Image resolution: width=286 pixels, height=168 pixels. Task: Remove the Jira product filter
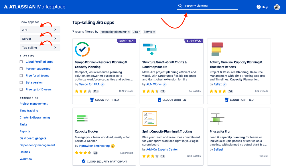(x=55, y=30)
